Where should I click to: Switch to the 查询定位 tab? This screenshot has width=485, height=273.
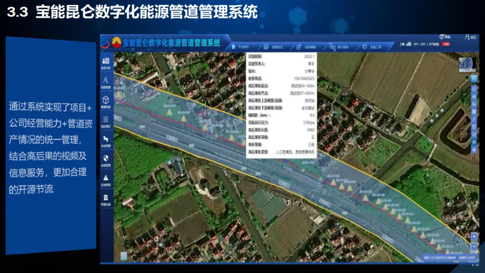(x=273, y=47)
